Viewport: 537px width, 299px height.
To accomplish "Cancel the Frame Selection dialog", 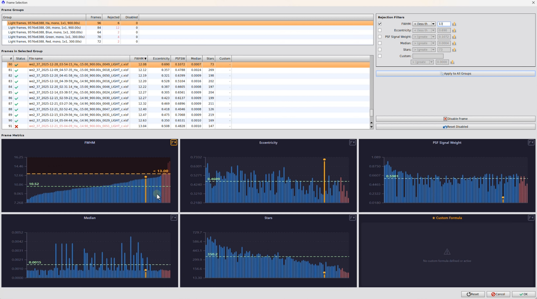I will point(498,294).
